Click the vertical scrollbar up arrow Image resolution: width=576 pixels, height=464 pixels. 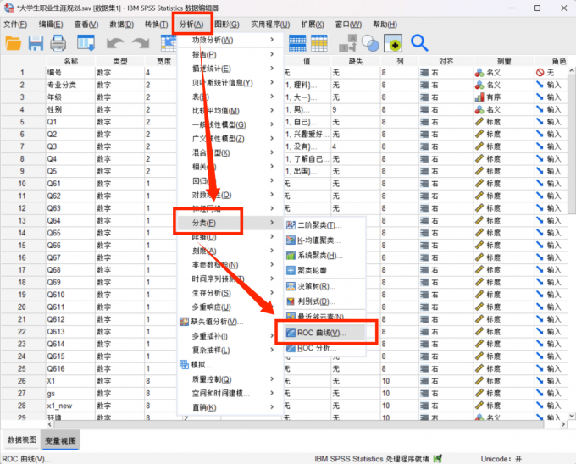(x=572, y=70)
